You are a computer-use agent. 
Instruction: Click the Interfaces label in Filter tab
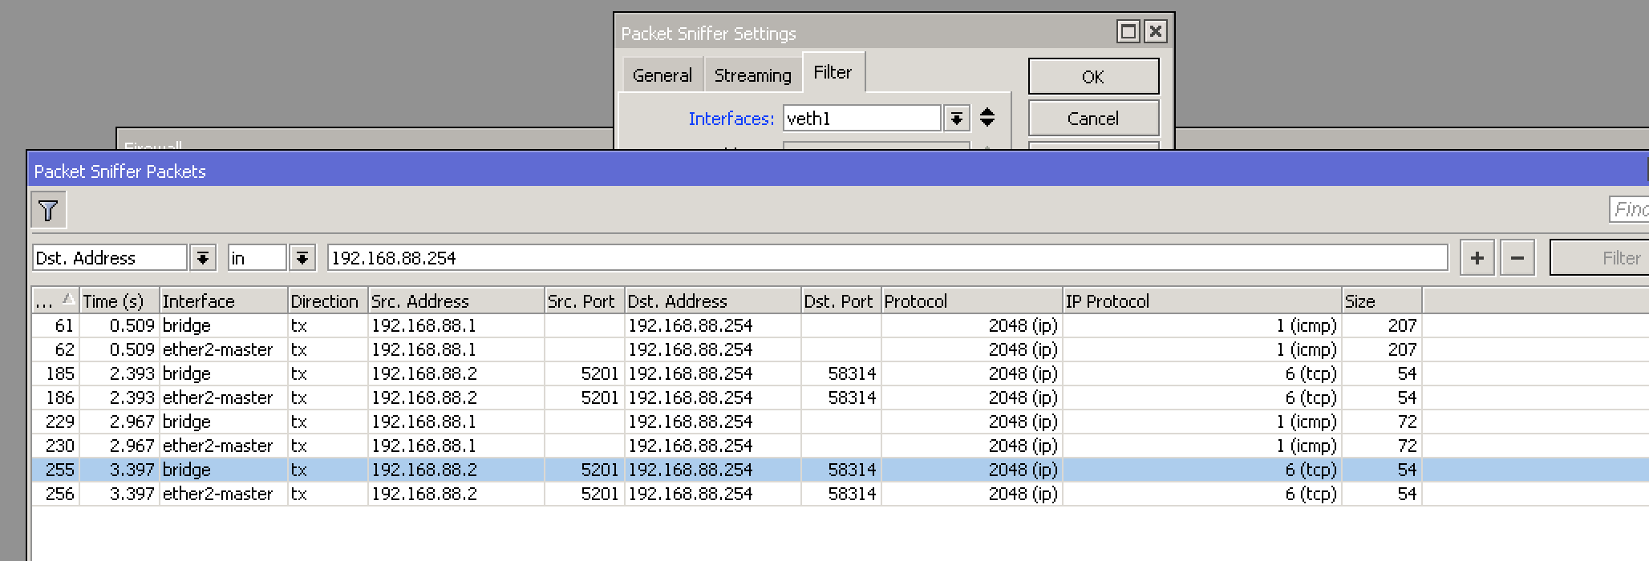(731, 119)
